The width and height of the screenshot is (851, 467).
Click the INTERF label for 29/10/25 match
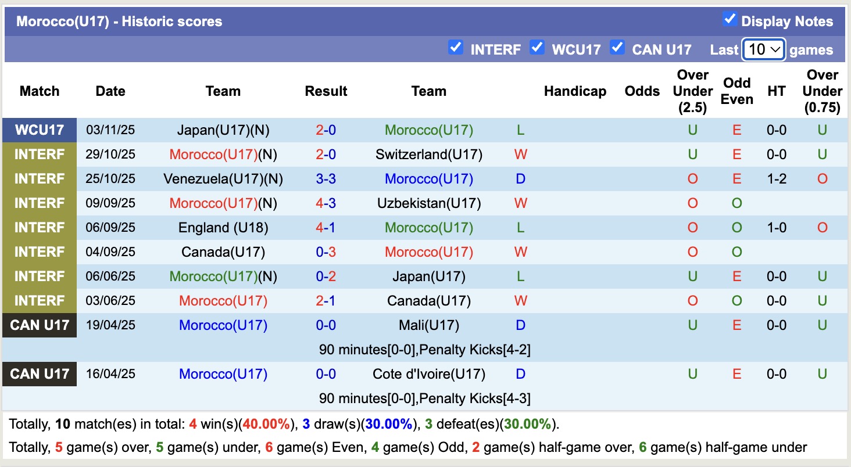click(x=40, y=155)
